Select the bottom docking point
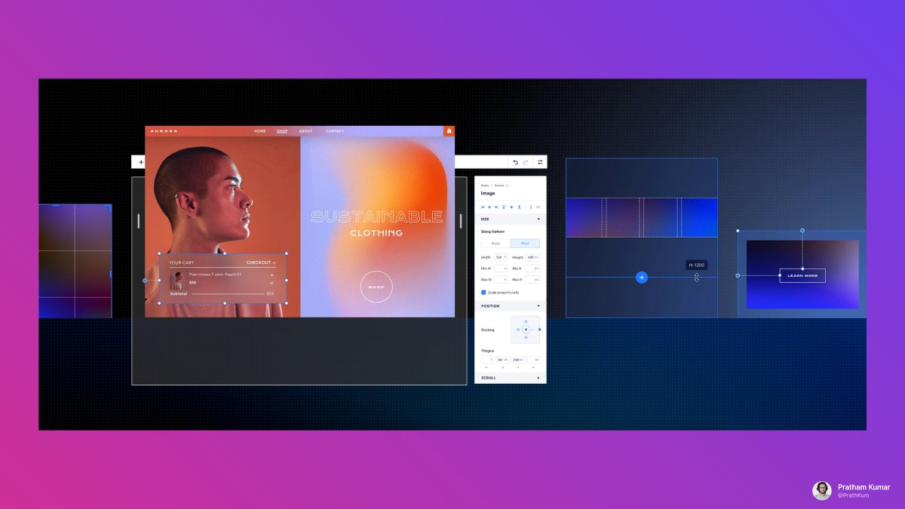 [526, 337]
